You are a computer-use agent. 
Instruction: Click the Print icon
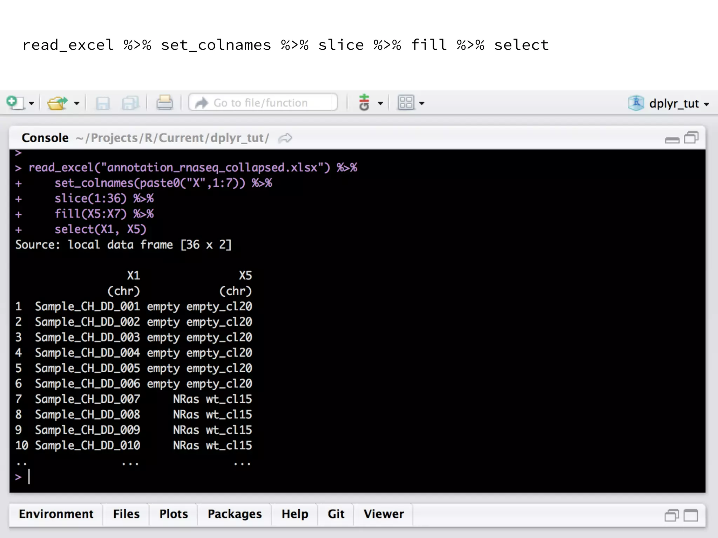164,103
